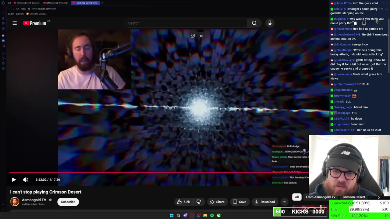Image resolution: width=390 pixels, height=219 pixels.
Task: Open miniplayer icon atop the video
Action: point(193,36)
